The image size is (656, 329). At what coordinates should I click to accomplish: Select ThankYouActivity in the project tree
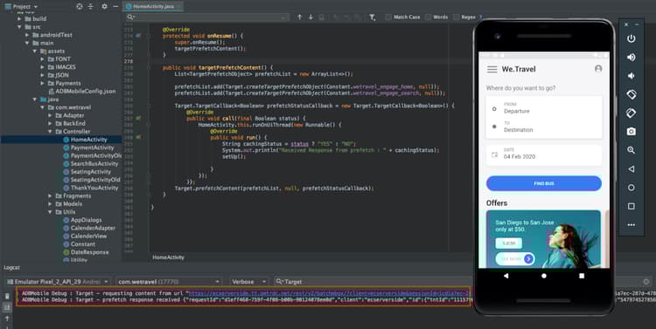click(94, 188)
